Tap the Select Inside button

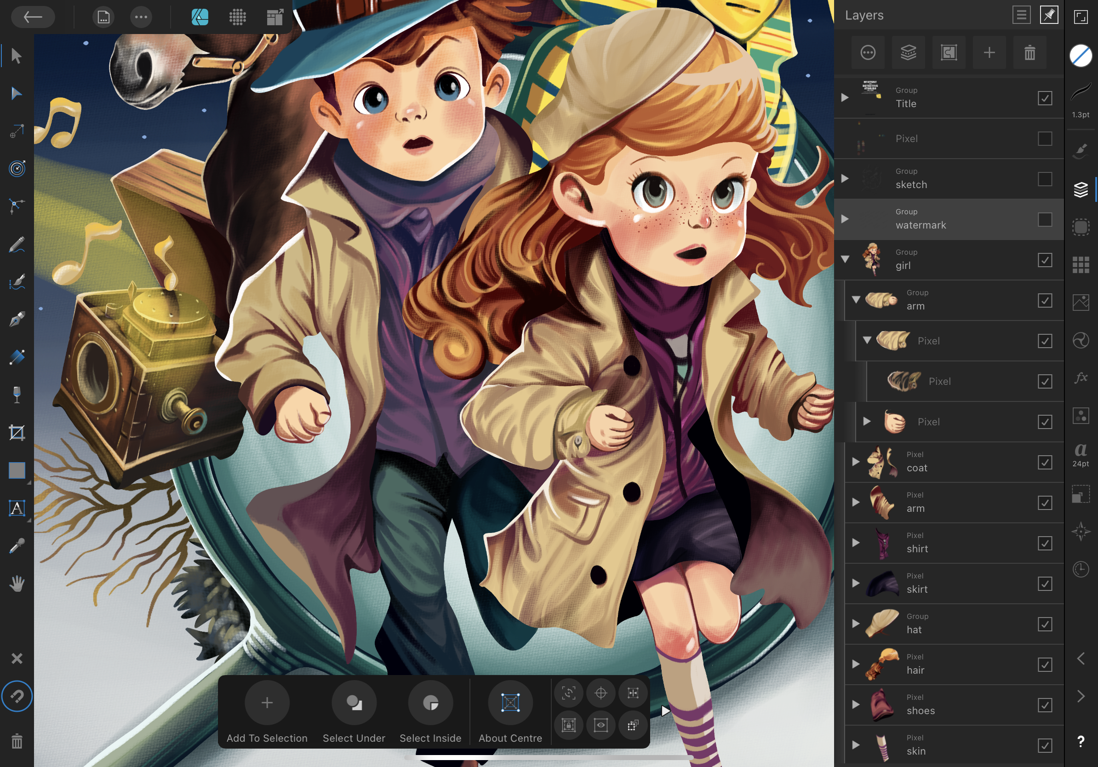pos(430,703)
